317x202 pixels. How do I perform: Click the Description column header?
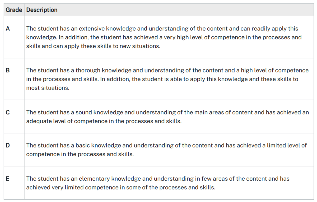(42, 10)
